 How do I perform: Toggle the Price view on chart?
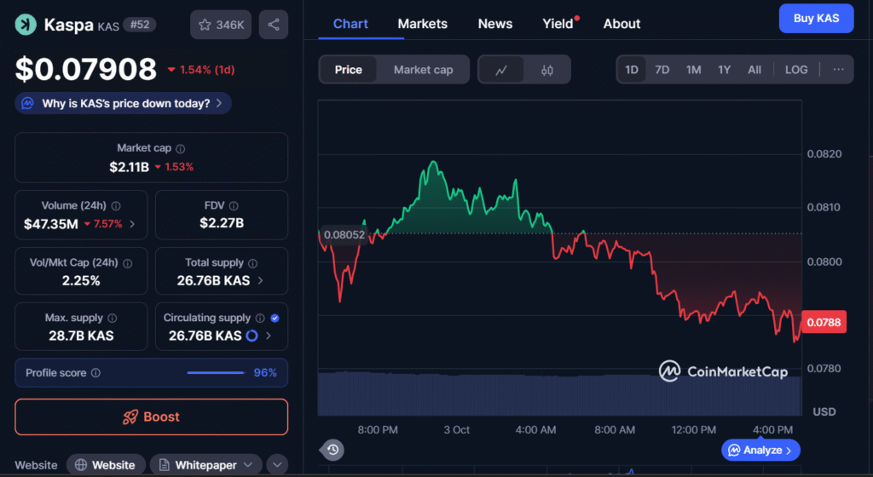click(x=348, y=70)
